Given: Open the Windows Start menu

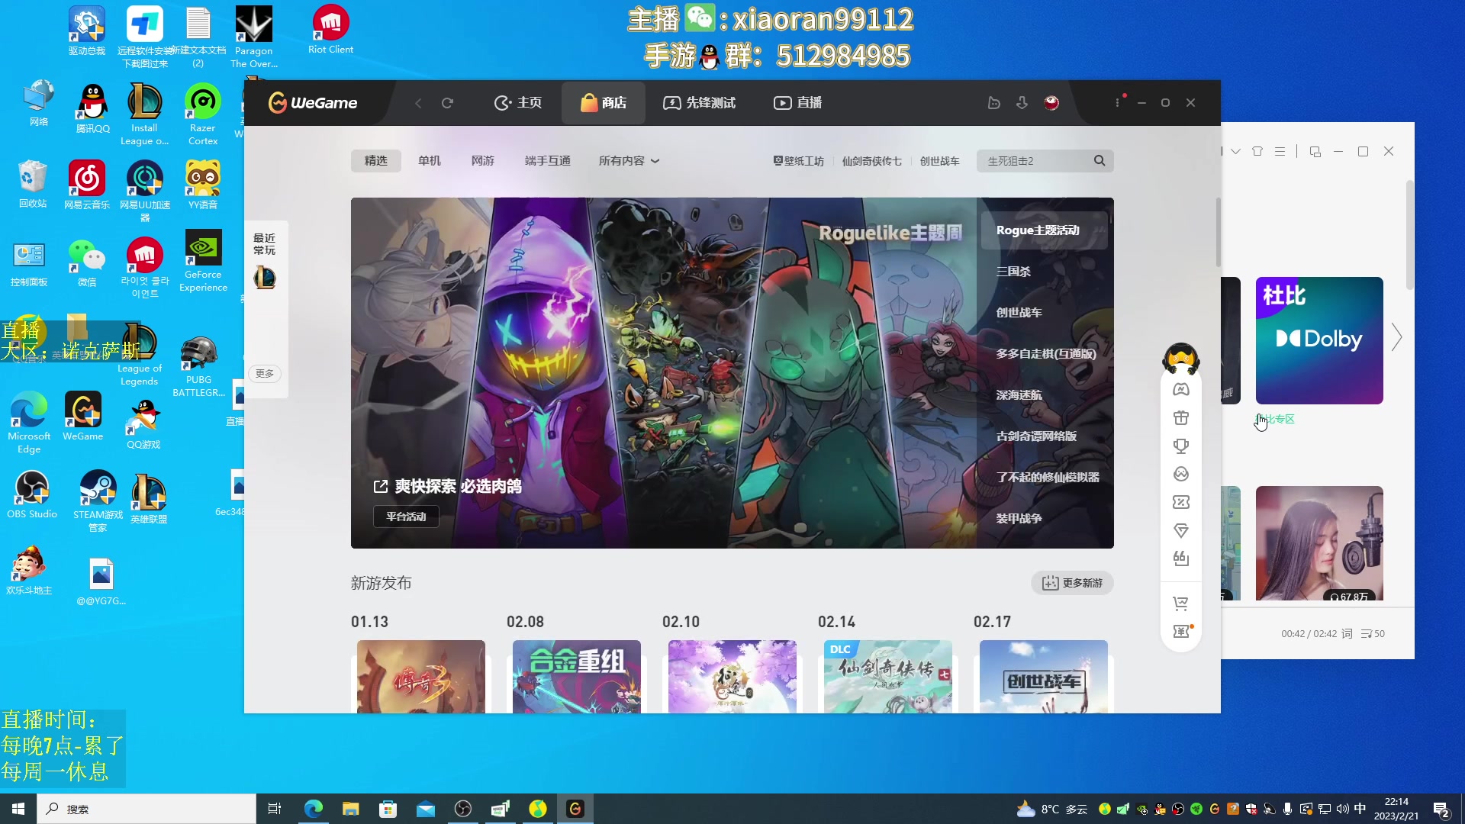Looking at the screenshot, I should 18,809.
